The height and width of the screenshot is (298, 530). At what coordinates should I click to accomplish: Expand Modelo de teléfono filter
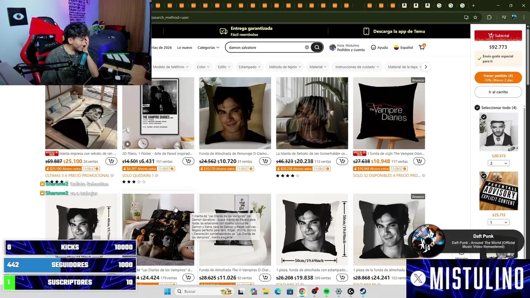point(171,67)
